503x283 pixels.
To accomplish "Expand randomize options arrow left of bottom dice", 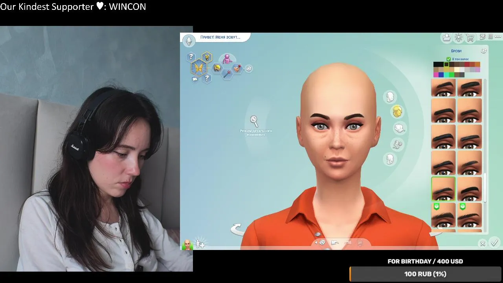I will [316, 243].
